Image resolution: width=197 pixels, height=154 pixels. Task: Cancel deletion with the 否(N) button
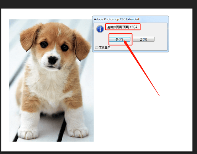pos(144,39)
